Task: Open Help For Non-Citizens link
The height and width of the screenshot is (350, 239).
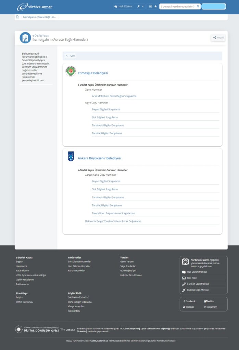Action: (x=131, y=275)
